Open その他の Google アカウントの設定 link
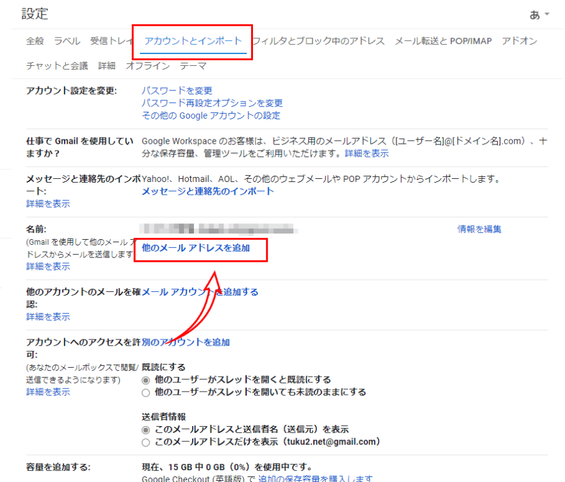Screen dimensions: 565x482 (x=211, y=115)
